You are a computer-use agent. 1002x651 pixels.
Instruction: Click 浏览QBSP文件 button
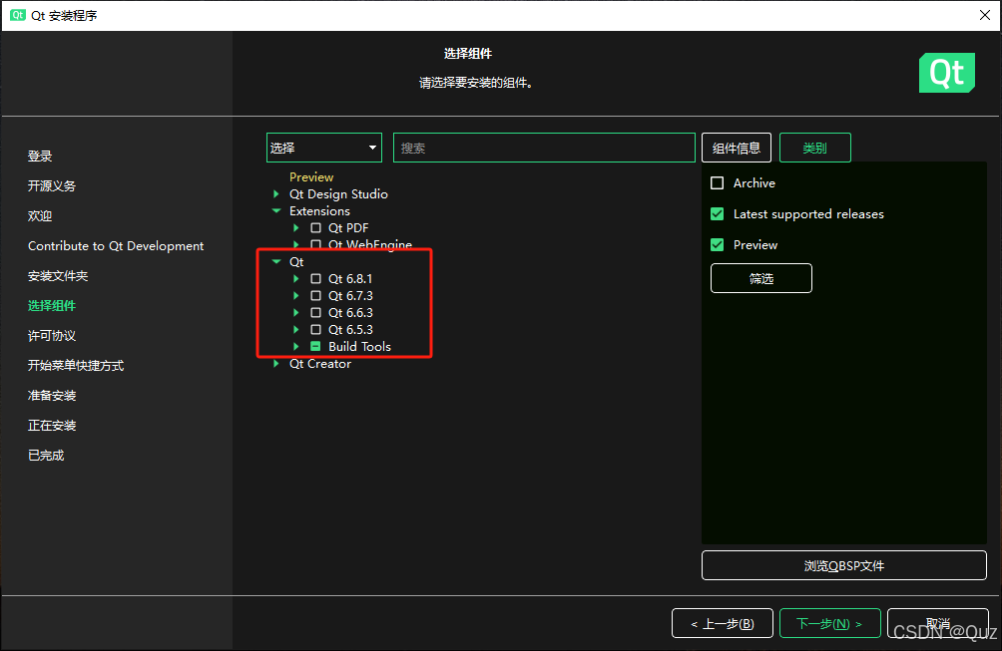pos(844,565)
